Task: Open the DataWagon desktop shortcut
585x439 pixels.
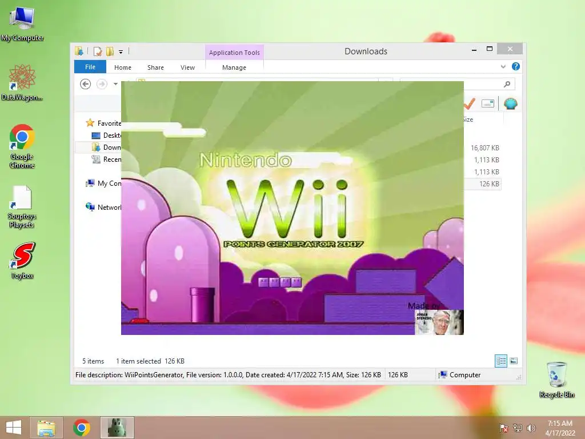Action: (x=22, y=82)
